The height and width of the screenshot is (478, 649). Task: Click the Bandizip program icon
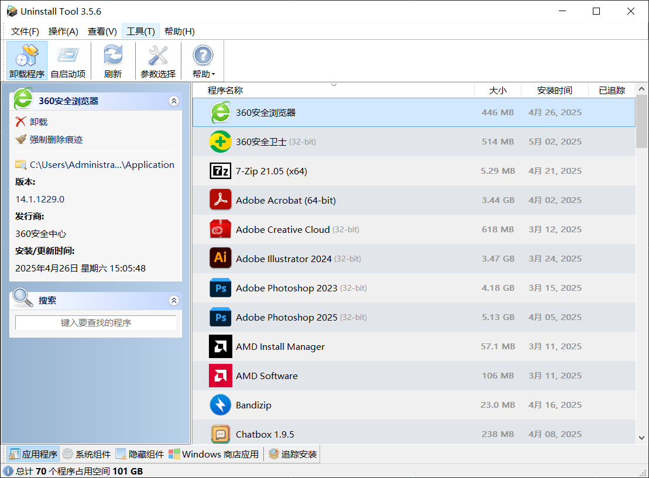221,405
